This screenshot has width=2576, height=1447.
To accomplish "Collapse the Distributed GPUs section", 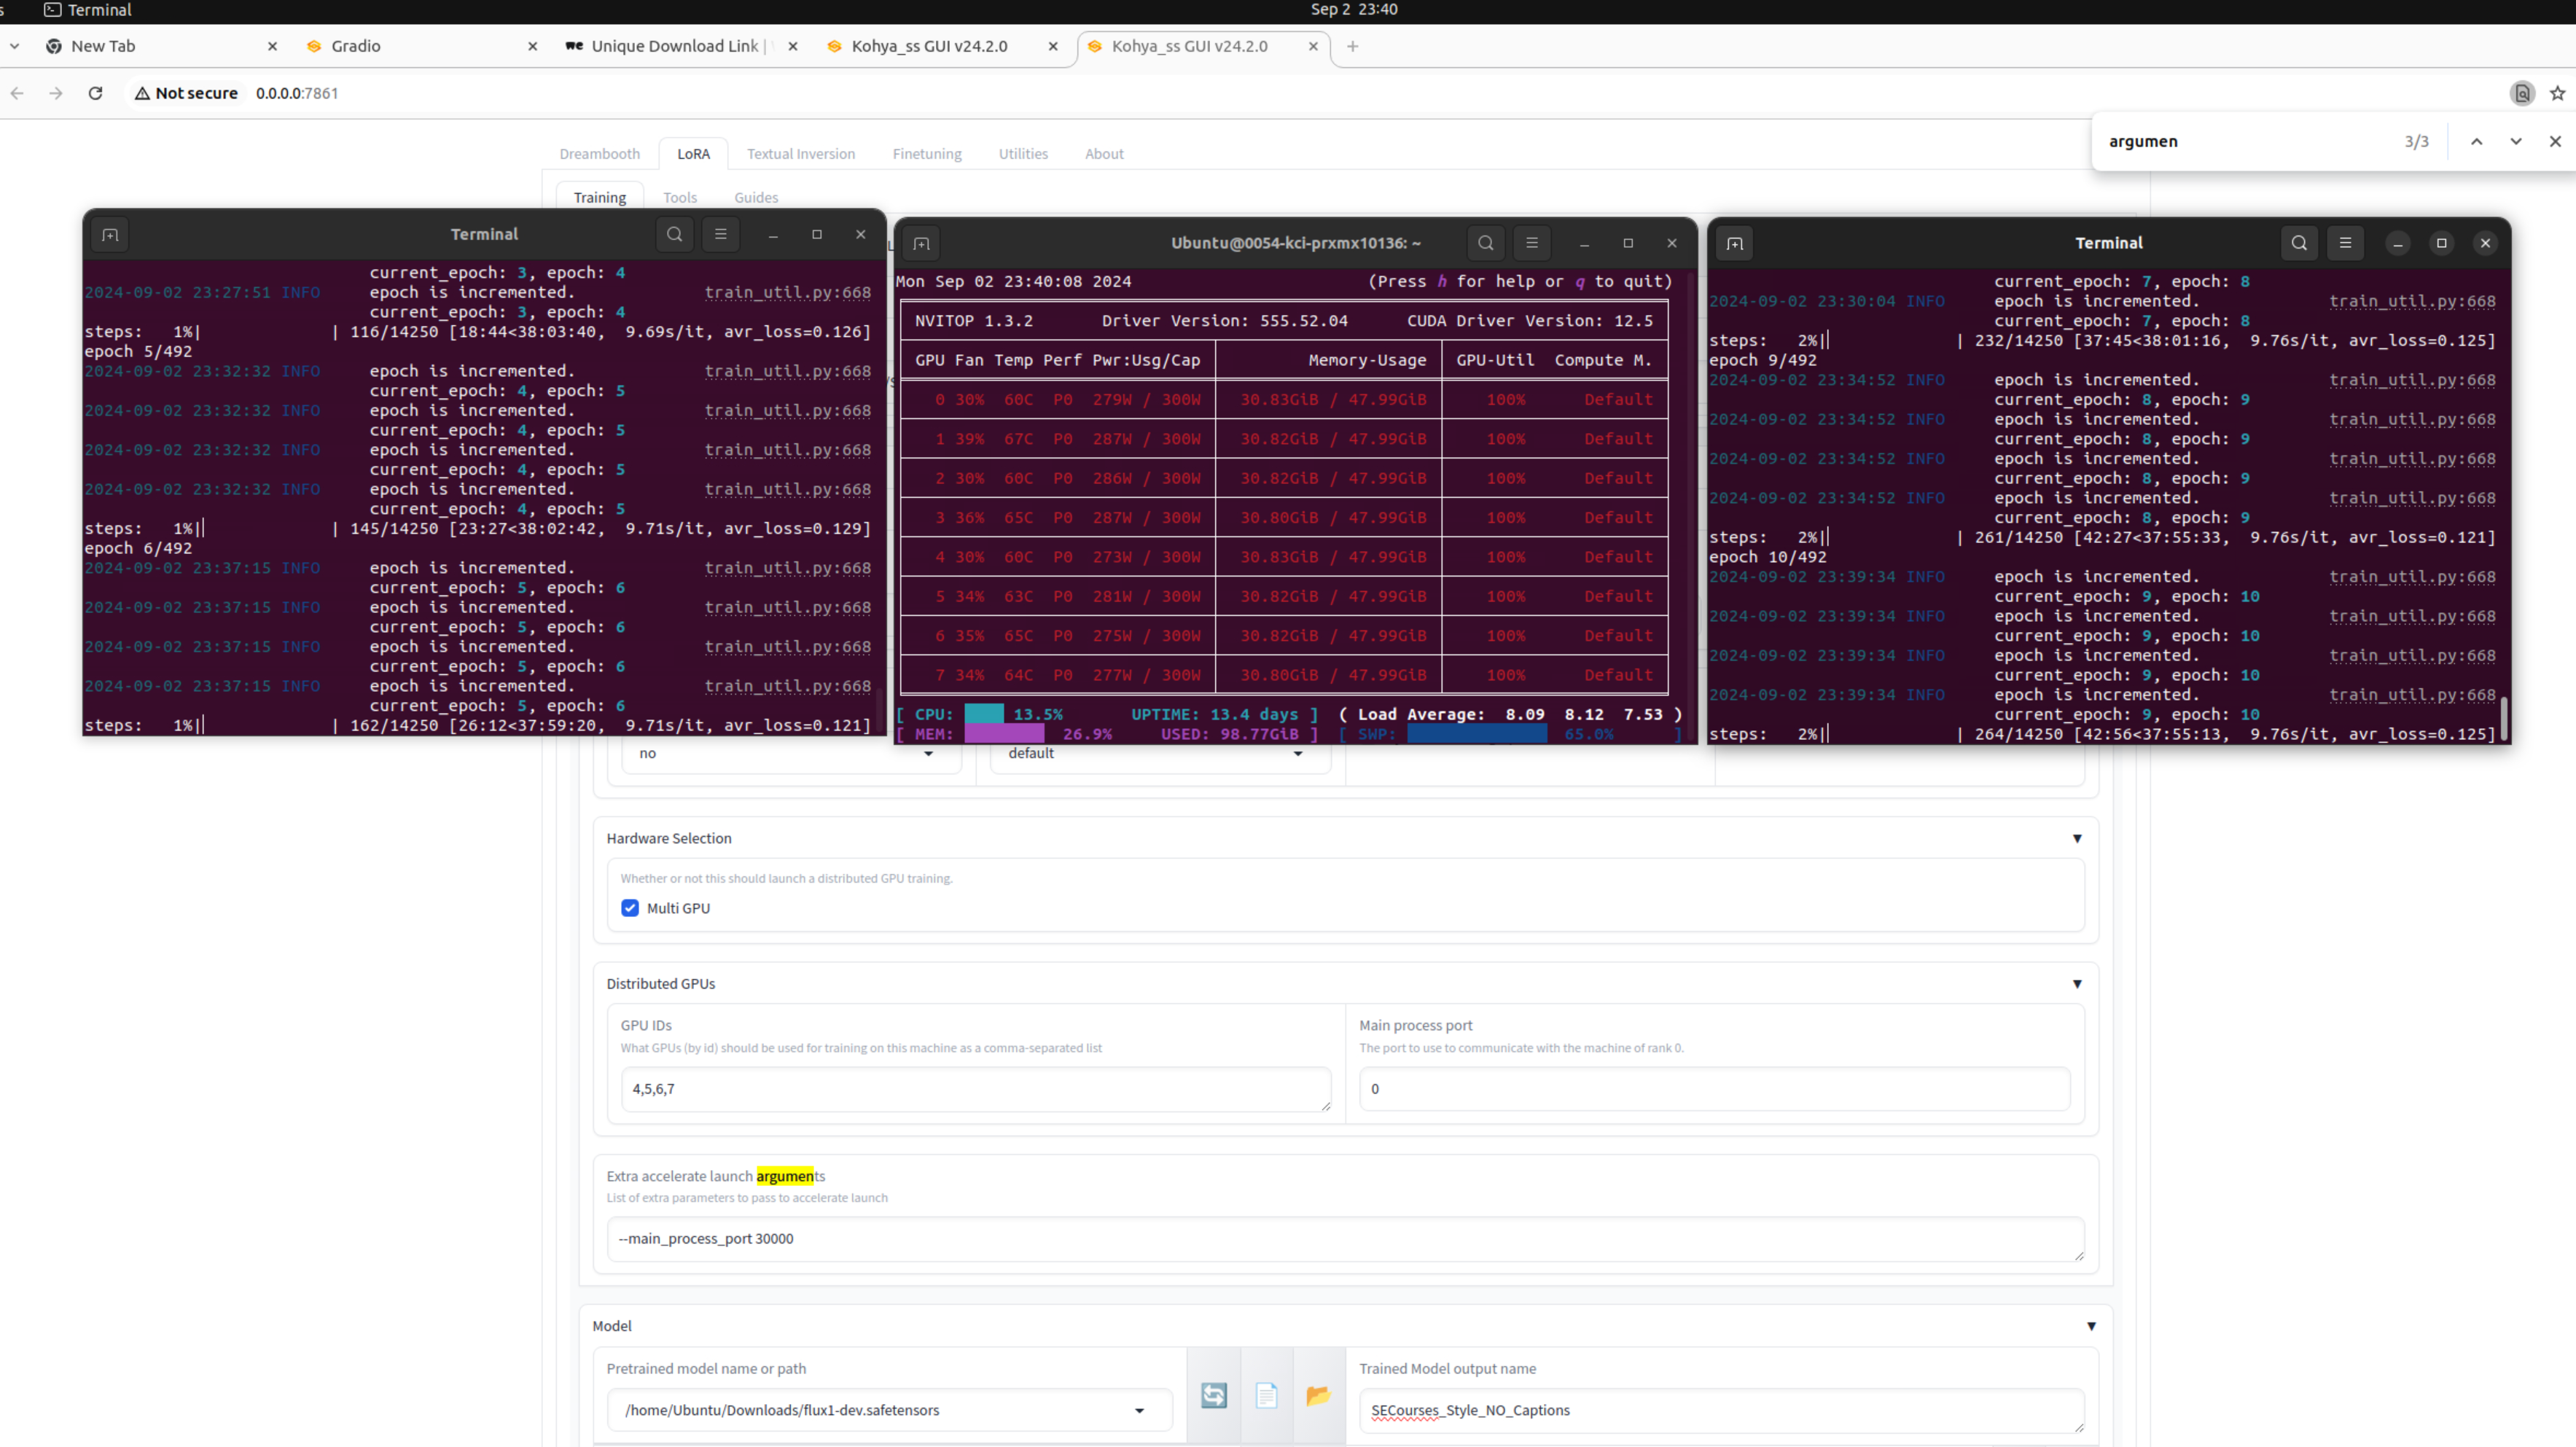I will click(x=2077, y=984).
